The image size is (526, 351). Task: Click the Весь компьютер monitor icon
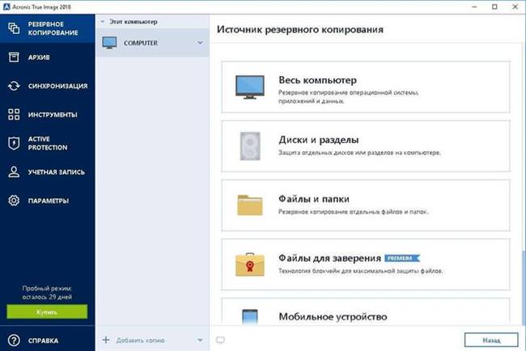[249, 87]
